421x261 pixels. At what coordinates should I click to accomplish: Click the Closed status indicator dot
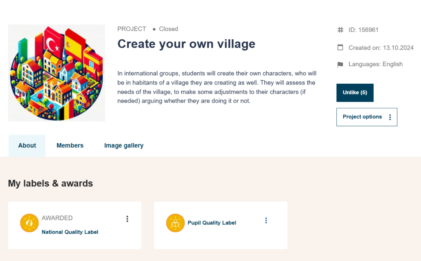(x=154, y=29)
